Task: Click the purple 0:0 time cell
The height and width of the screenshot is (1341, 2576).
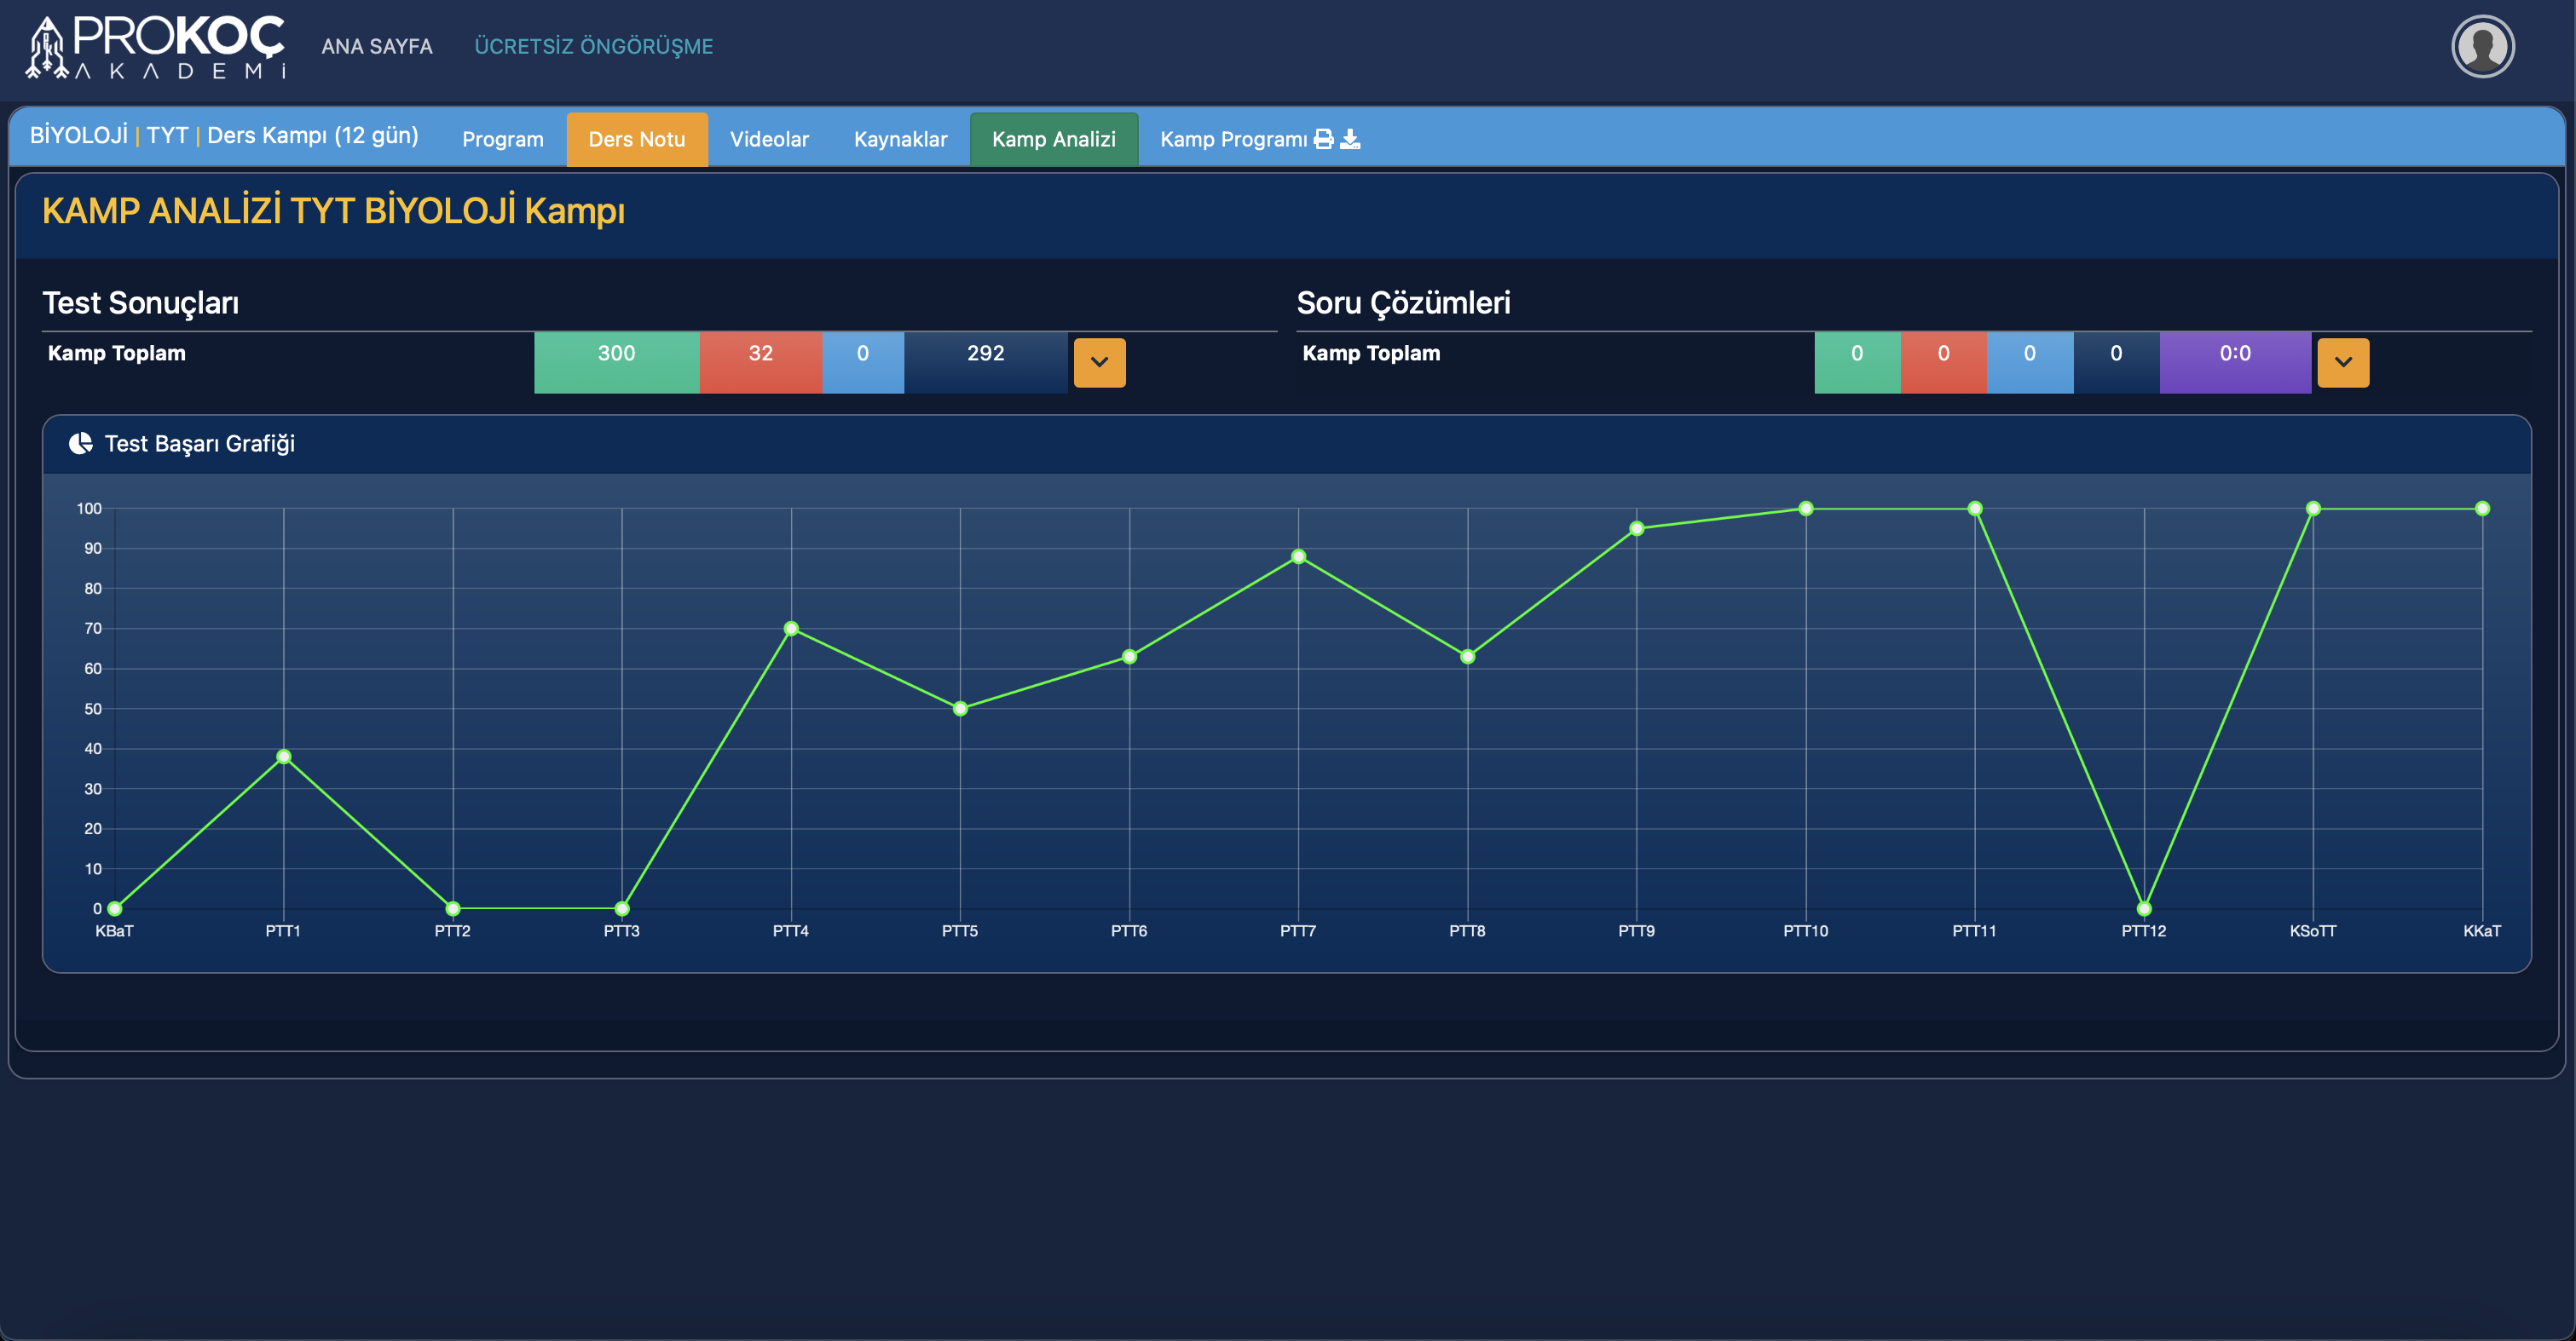Action: point(2234,360)
